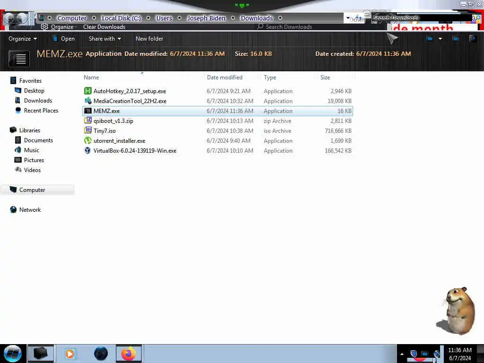Viewport: 484px width, 363px height.
Task: Click the dark round taskbar application icon
Action: point(101,354)
